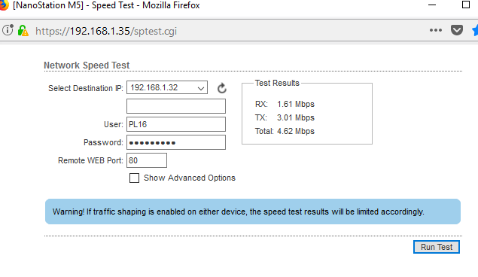478x277 pixels.
Task: Minimize the Firefox window
Action: (432, 5)
